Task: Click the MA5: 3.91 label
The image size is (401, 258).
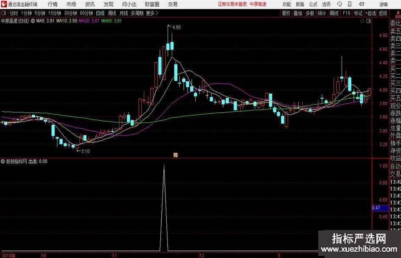Action: (x=45, y=21)
